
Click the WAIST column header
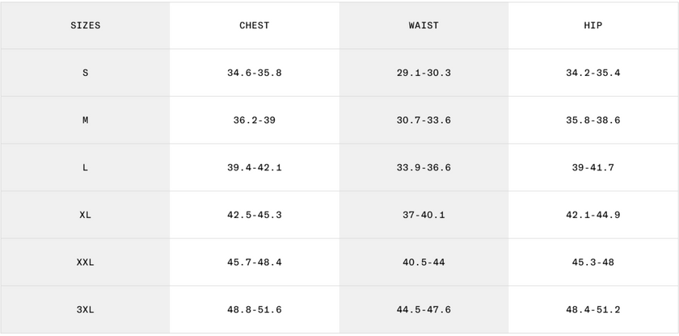424,26
